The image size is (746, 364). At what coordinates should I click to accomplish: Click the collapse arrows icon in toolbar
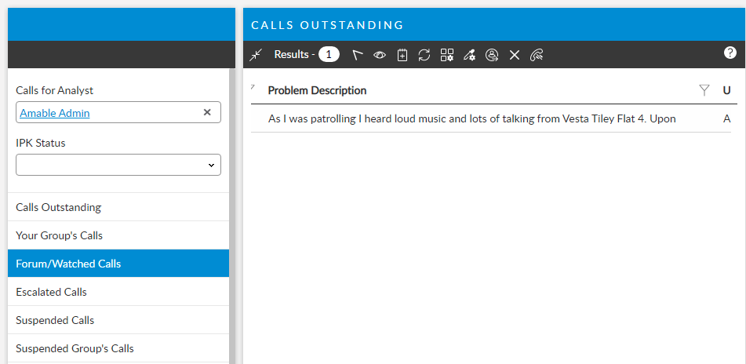click(256, 55)
